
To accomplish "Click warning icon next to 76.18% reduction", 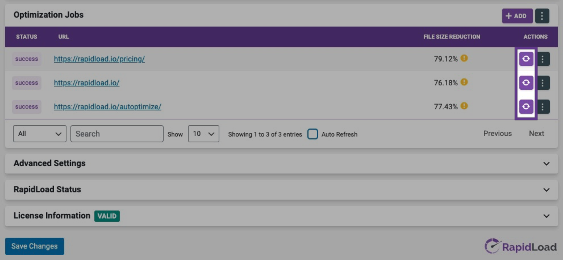I will [464, 82].
